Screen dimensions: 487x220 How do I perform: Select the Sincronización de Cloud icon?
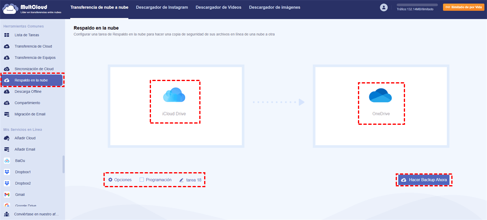pyautogui.click(x=7, y=69)
